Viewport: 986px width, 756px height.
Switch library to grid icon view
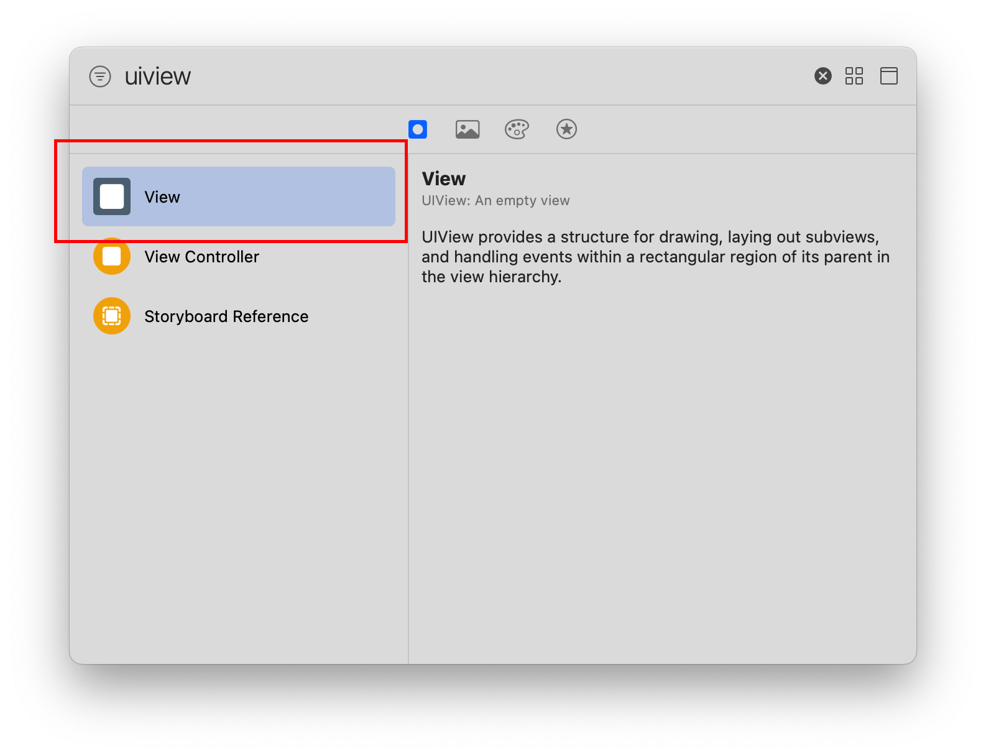[x=854, y=76]
